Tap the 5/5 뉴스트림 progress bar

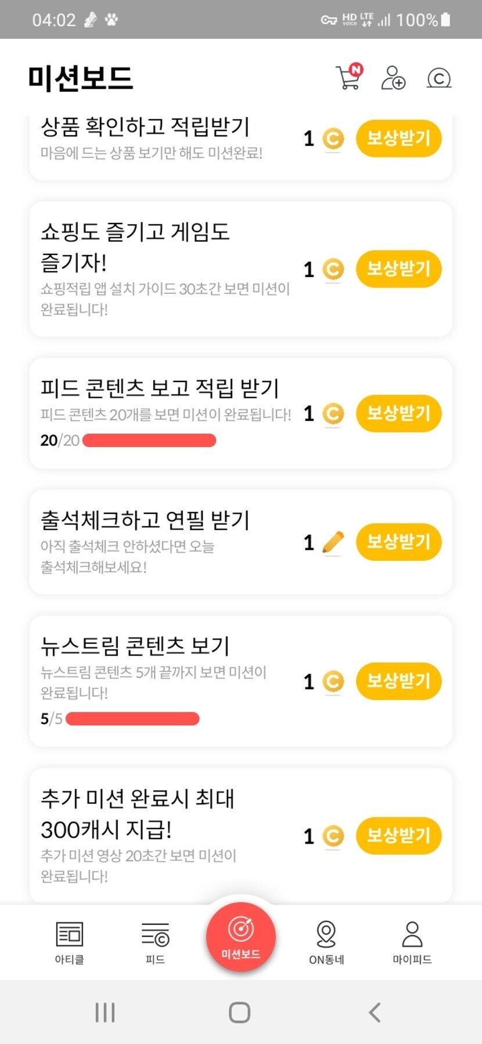point(132,719)
